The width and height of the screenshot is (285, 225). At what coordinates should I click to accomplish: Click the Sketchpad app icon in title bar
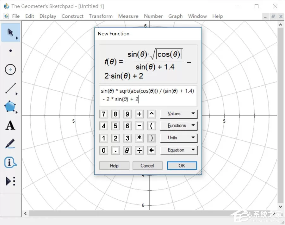pyautogui.click(x=7, y=6)
